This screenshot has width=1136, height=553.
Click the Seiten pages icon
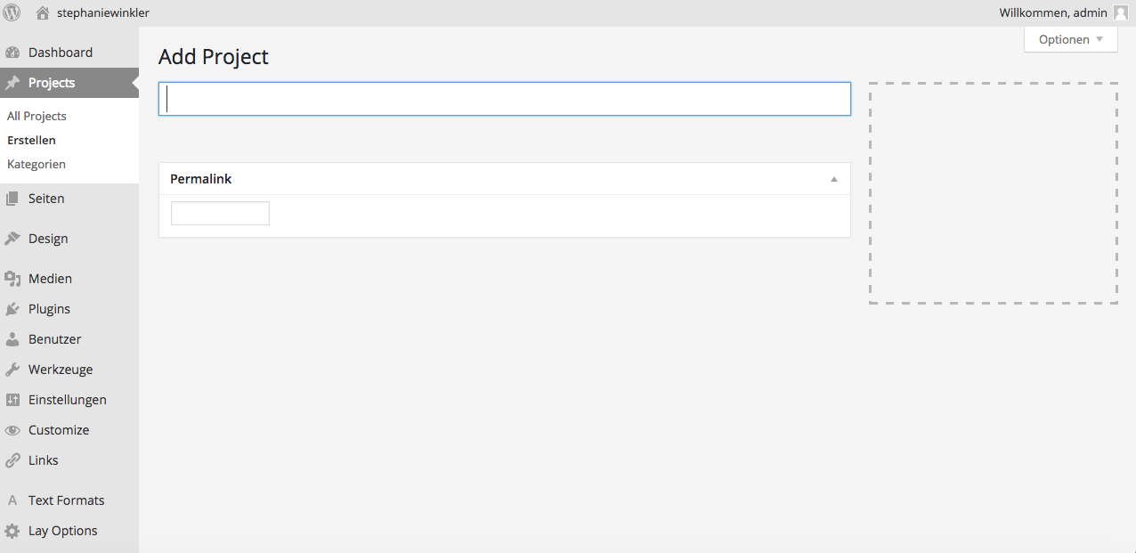pyautogui.click(x=12, y=199)
